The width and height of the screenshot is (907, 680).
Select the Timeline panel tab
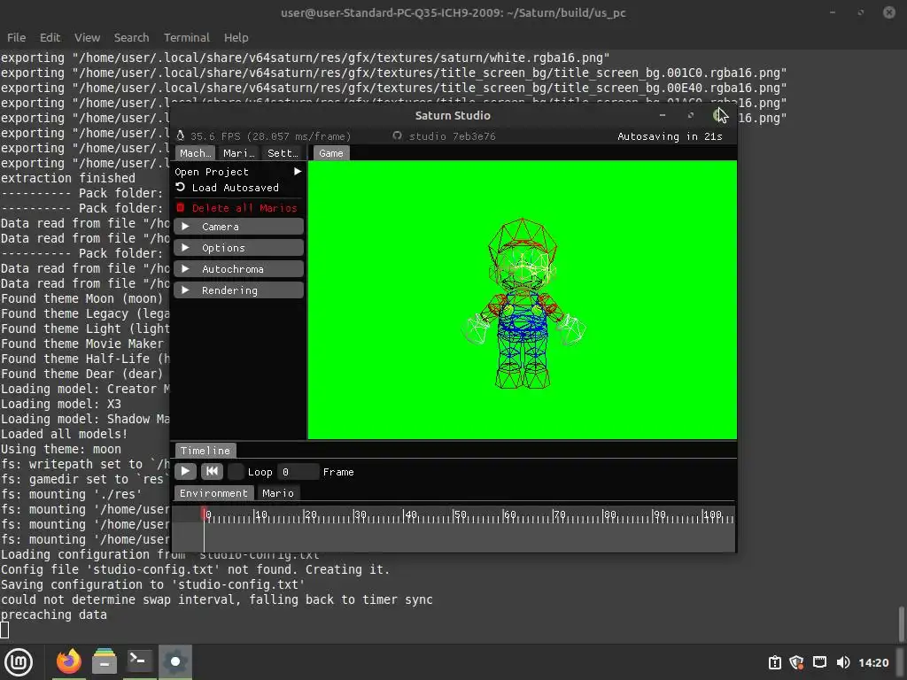205,451
